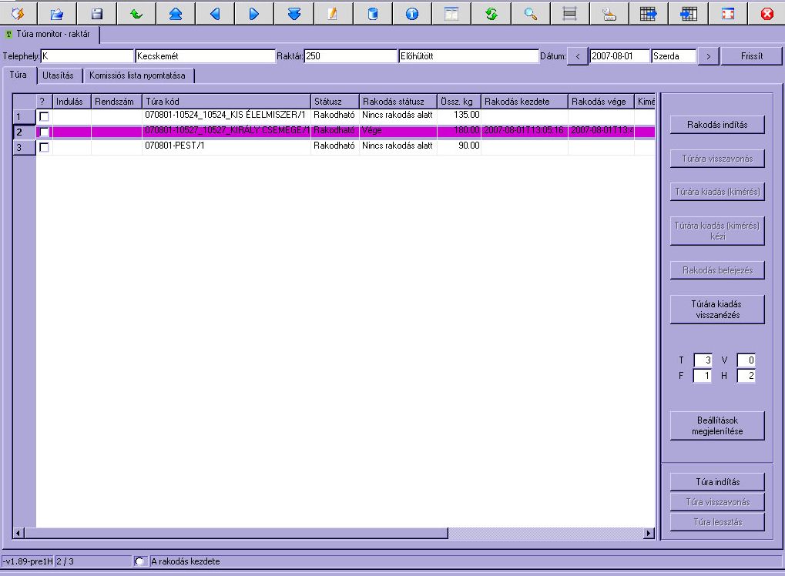Click the blue info icon in toolbar

coord(412,13)
